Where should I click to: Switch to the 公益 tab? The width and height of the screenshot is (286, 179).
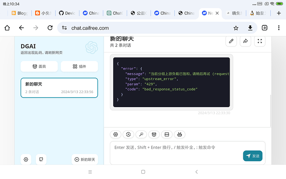pos(138,13)
